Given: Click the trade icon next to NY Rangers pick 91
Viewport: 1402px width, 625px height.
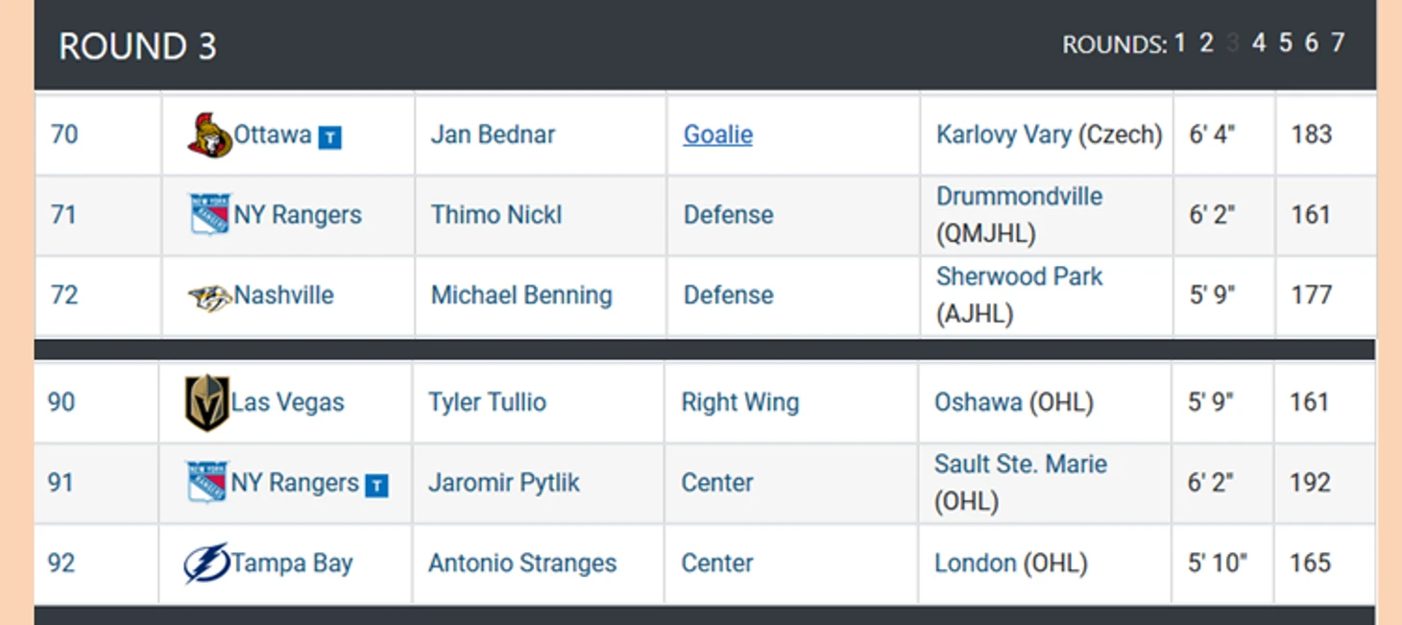Looking at the screenshot, I should [x=376, y=486].
